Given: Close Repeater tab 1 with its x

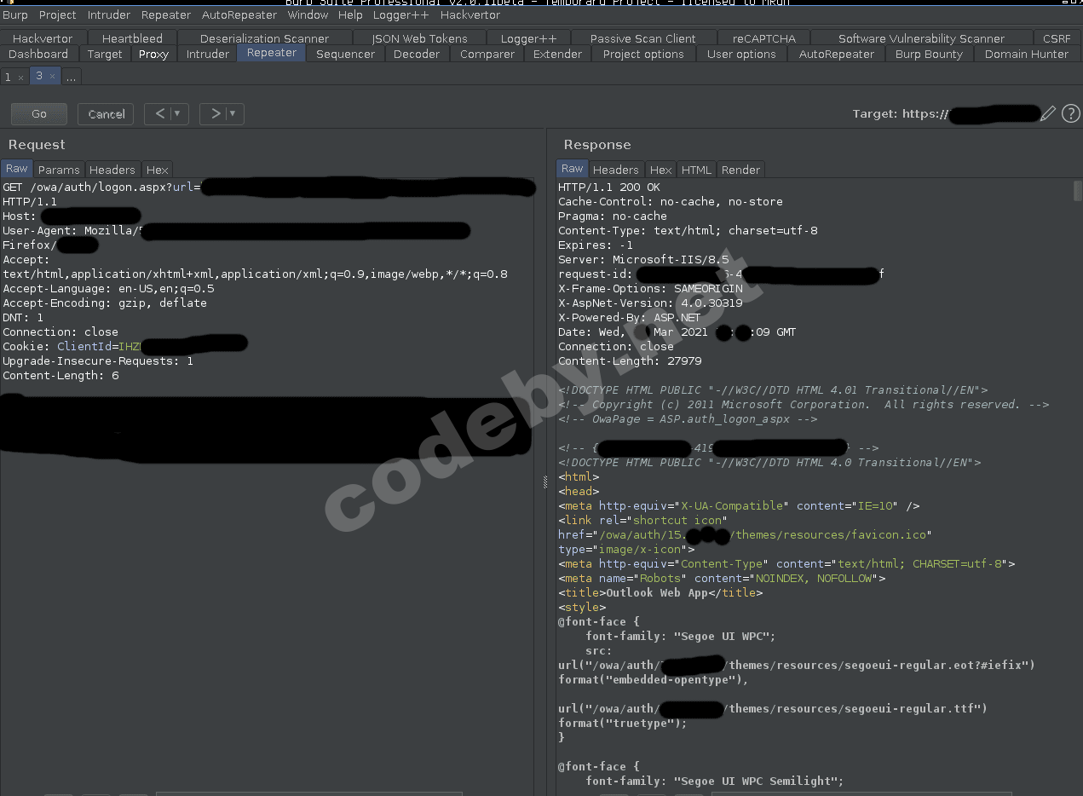Looking at the screenshot, I should 20,78.
